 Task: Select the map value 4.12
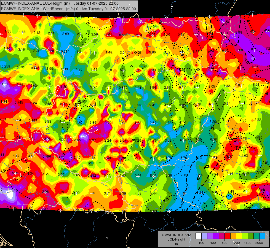coord(168,105)
